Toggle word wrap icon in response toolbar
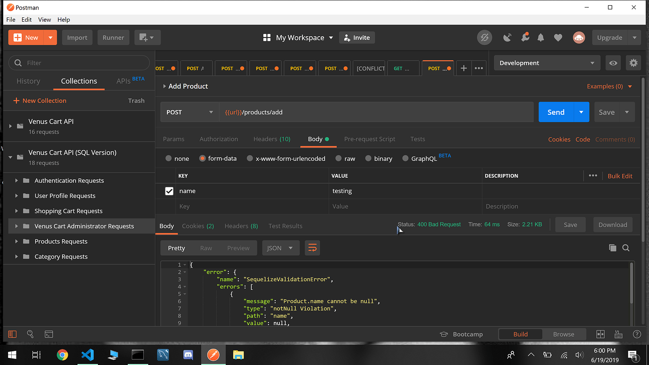Viewport: 649px width, 365px height. [x=312, y=248]
